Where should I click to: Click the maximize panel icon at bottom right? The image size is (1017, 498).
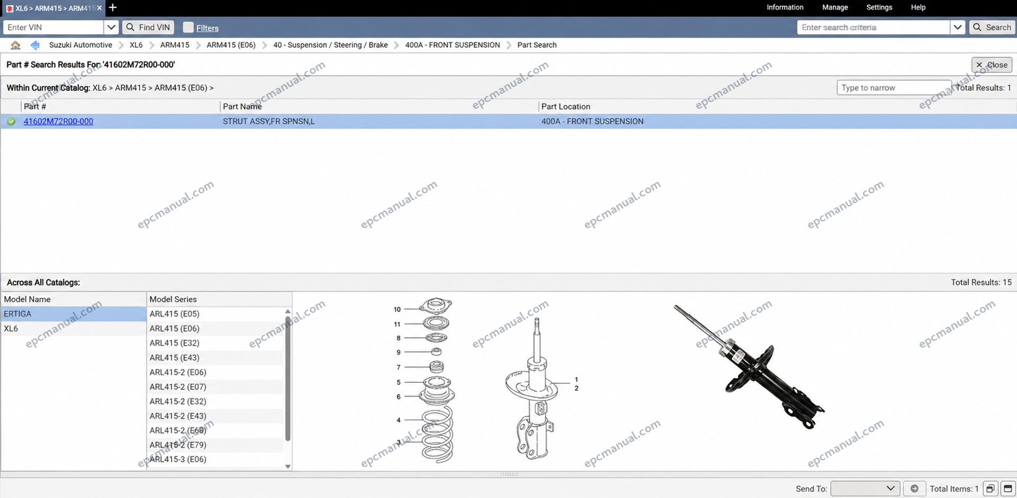(x=1008, y=488)
